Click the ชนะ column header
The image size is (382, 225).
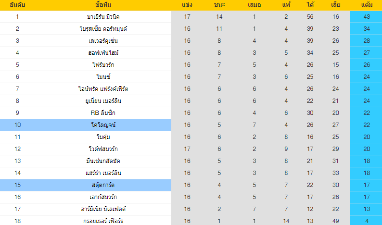tap(219, 5)
